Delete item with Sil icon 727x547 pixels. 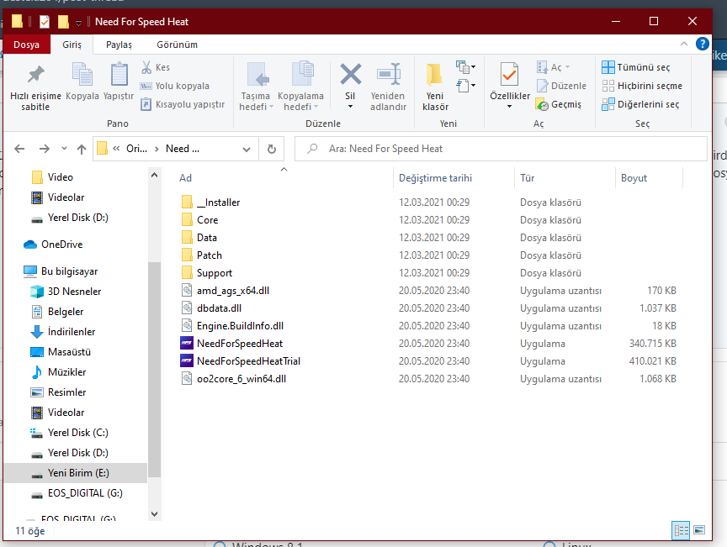350,74
